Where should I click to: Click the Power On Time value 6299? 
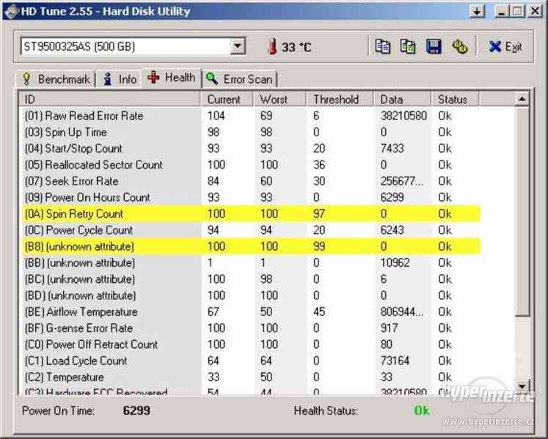click(x=136, y=410)
